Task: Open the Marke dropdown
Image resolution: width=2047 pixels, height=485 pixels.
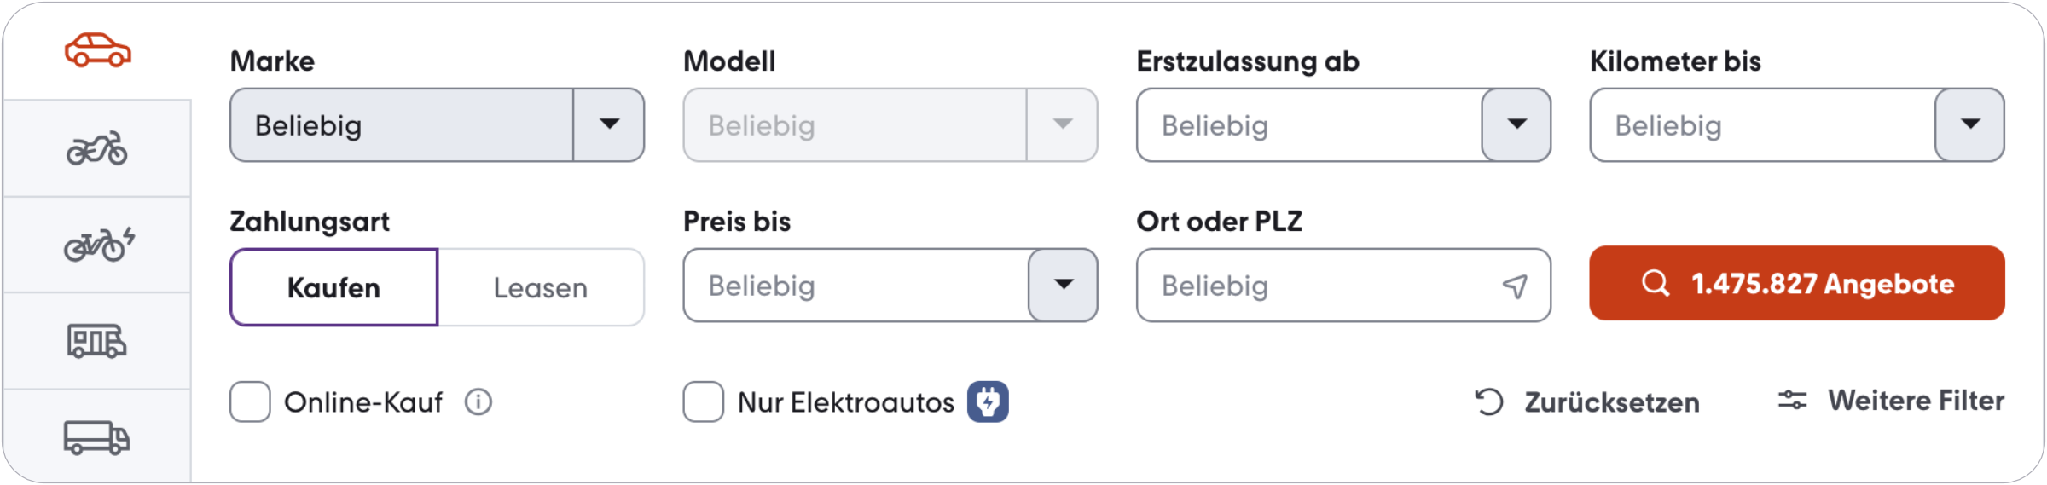Action: (437, 125)
